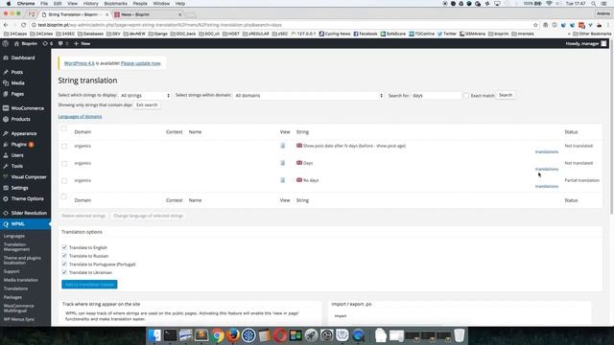The image size is (614, 345).
Task: Open 'Languages of domains' link
Action: pyautogui.click(x=80, y=117)
